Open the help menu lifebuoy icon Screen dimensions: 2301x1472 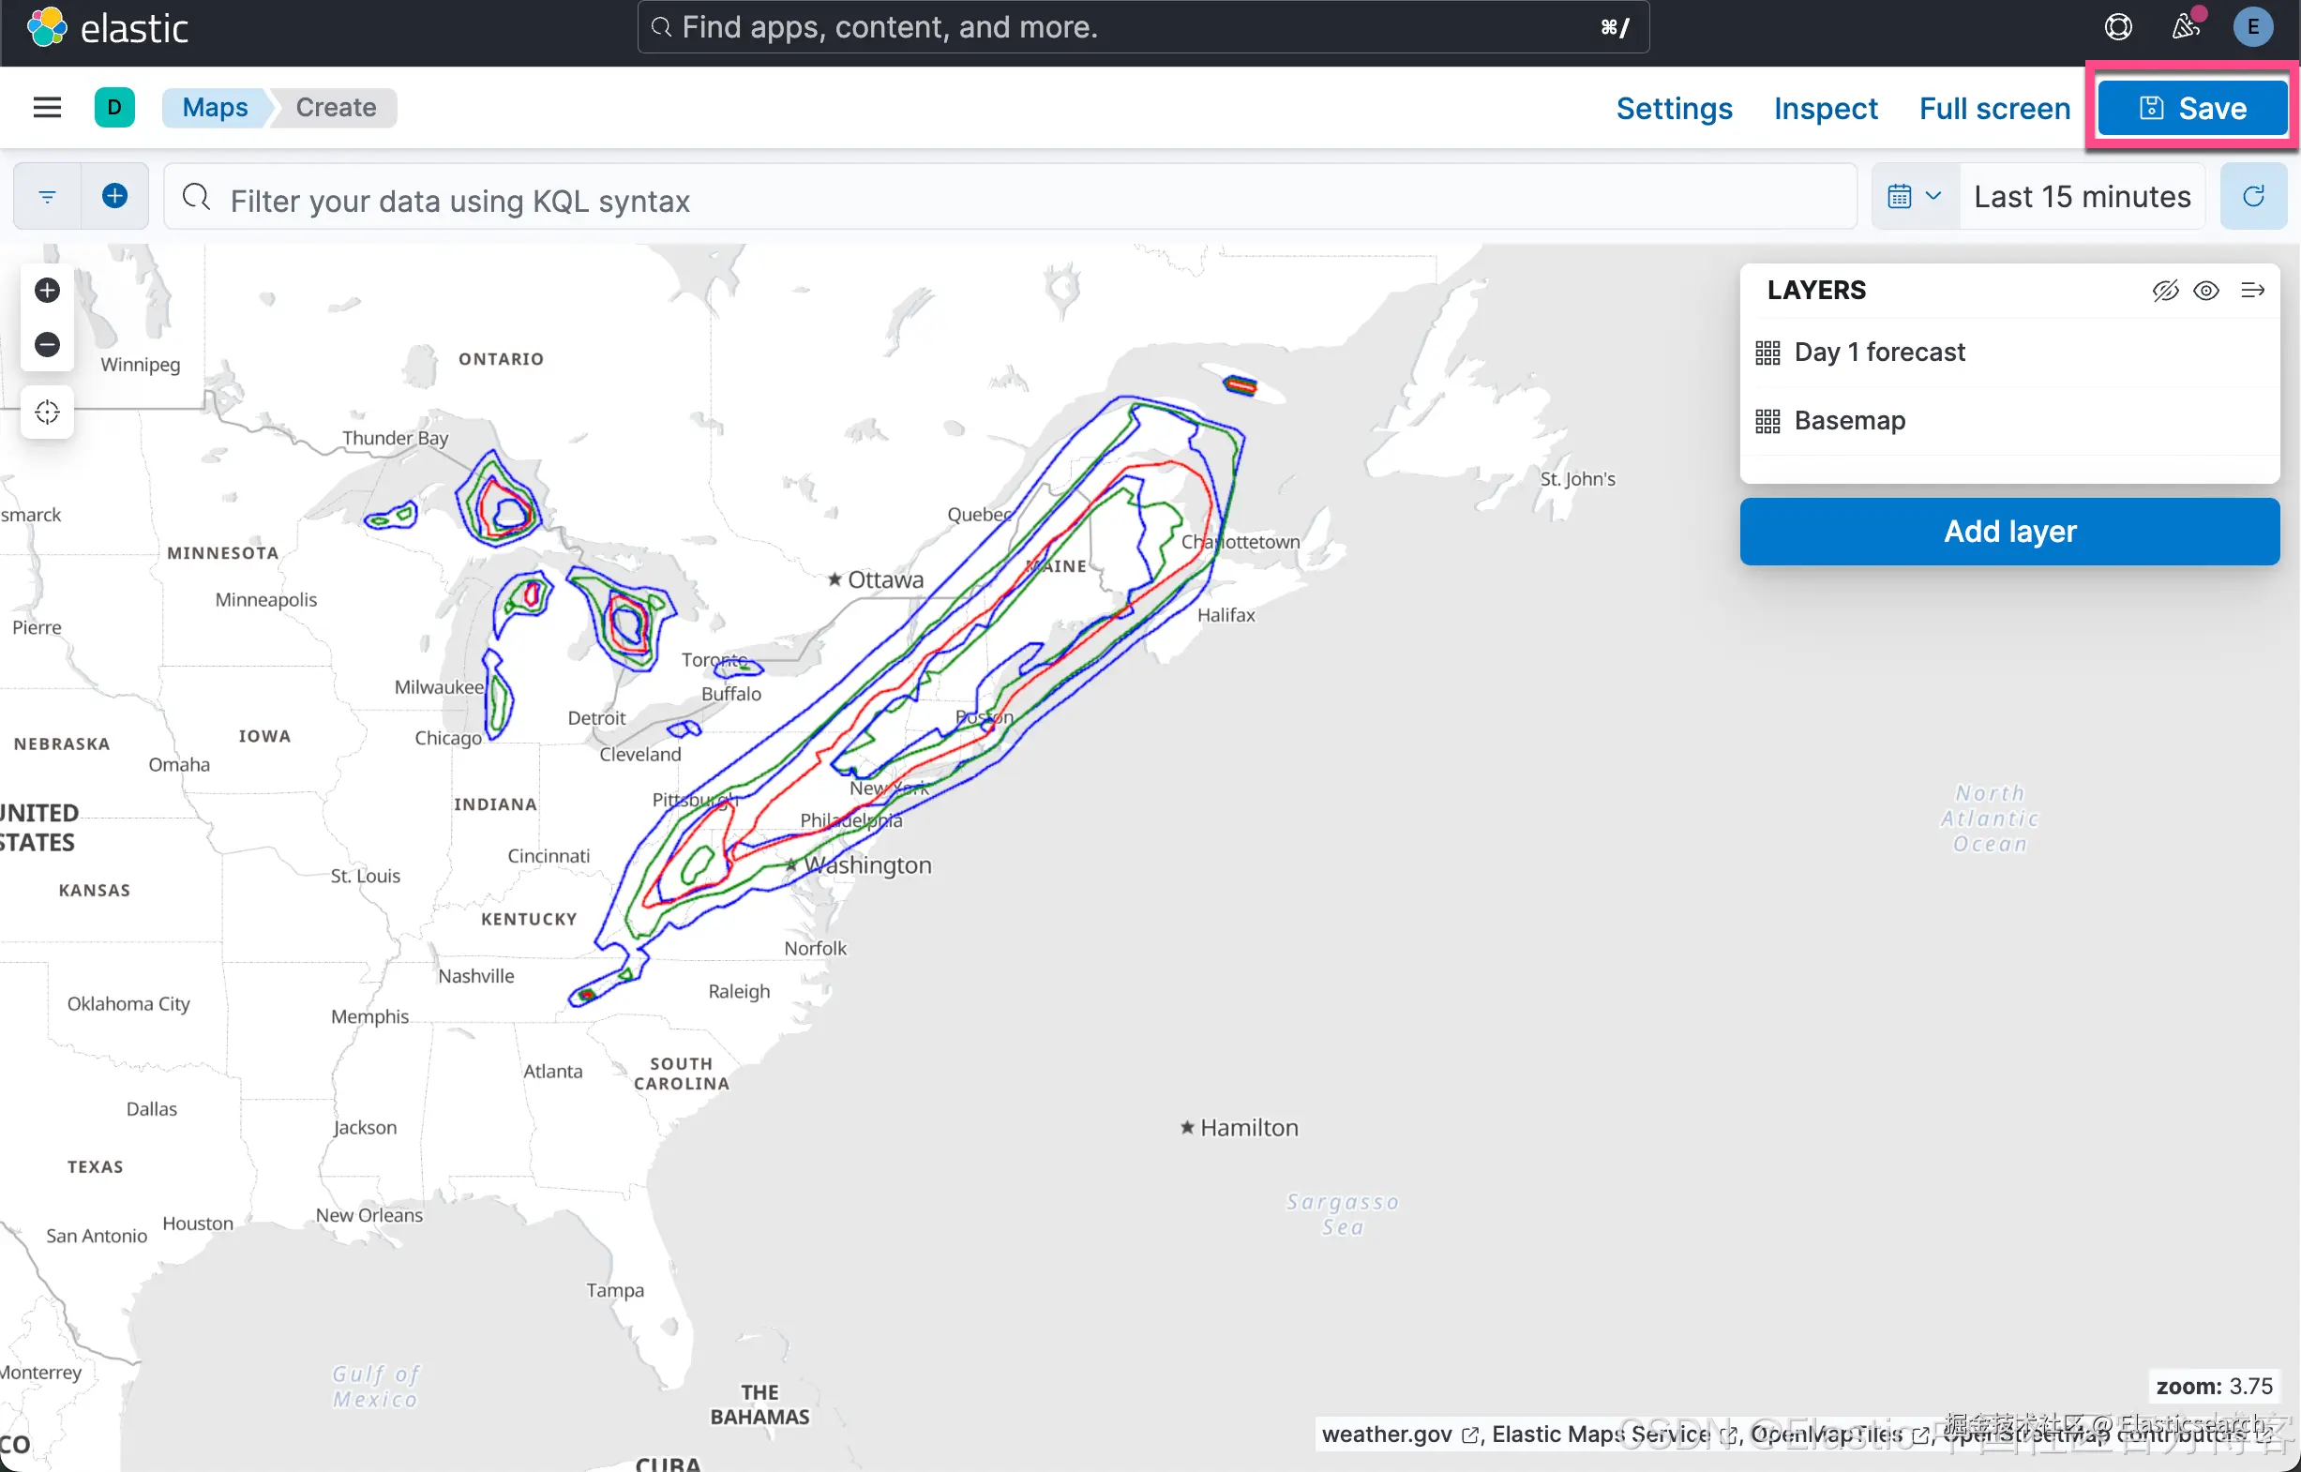2117,27
